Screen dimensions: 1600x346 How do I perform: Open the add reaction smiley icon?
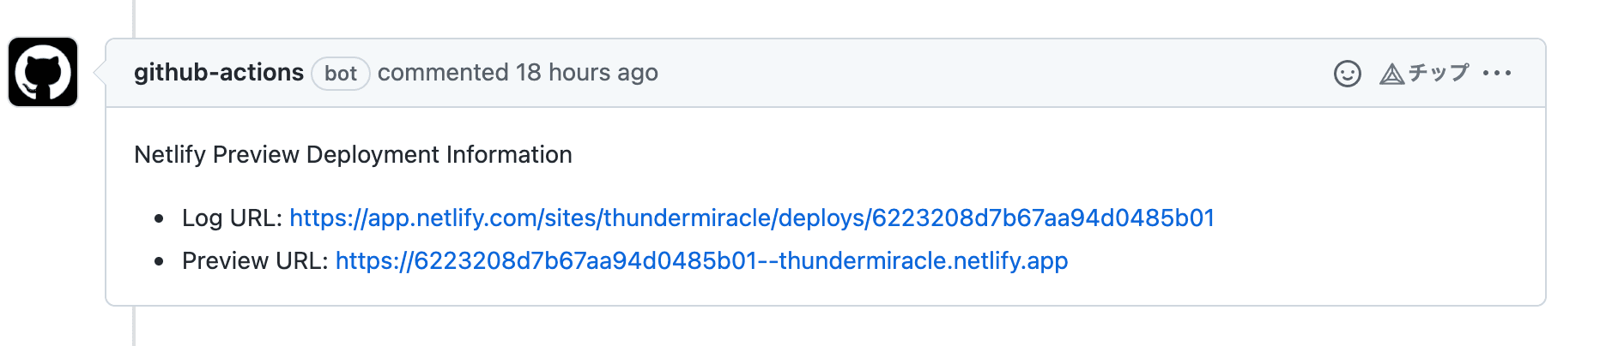[x=1347, y=74]
